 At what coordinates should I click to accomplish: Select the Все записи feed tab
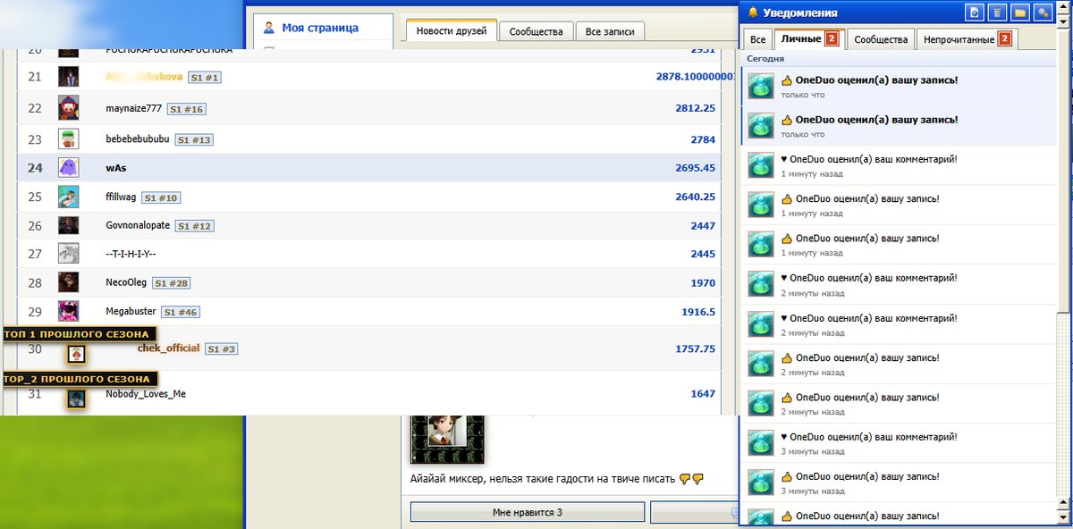coord(610,31)
